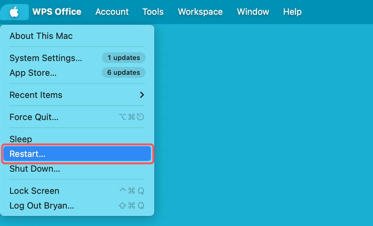
Task: Select Shut Down from the menu
Action: pos(35,169)
